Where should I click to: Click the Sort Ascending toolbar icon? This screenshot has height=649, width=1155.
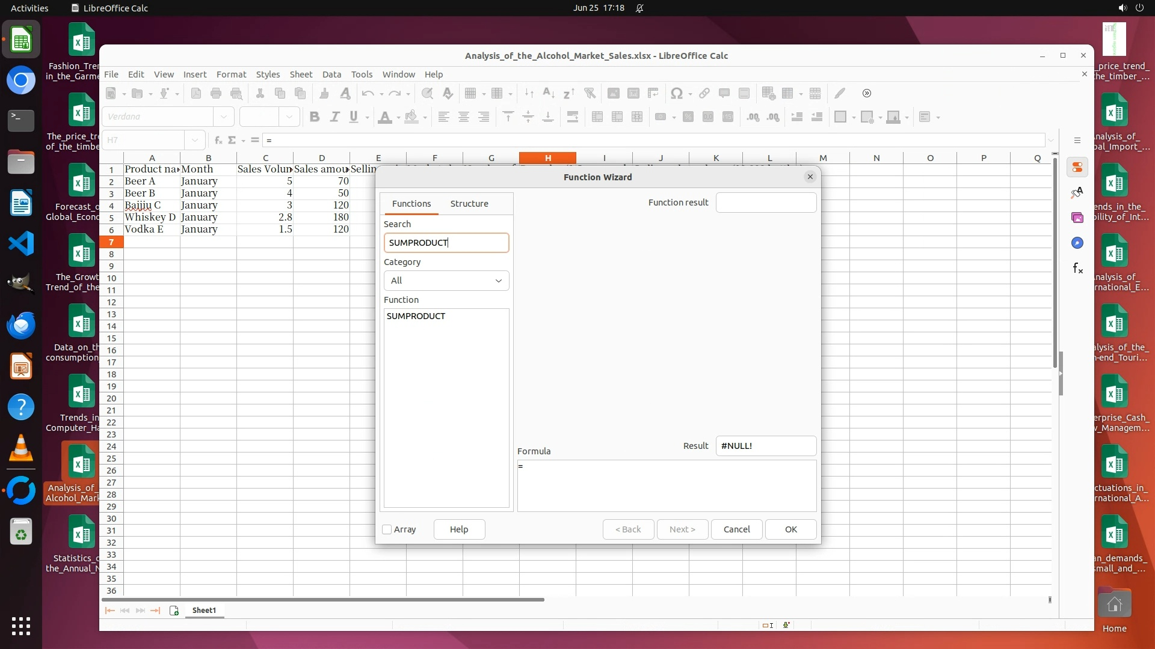(549, 93)
